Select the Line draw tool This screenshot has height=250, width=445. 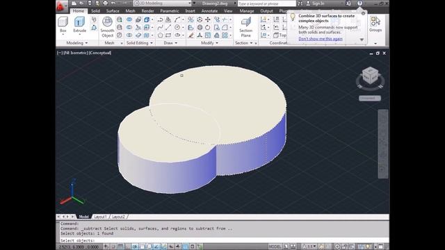click(168, 28)
